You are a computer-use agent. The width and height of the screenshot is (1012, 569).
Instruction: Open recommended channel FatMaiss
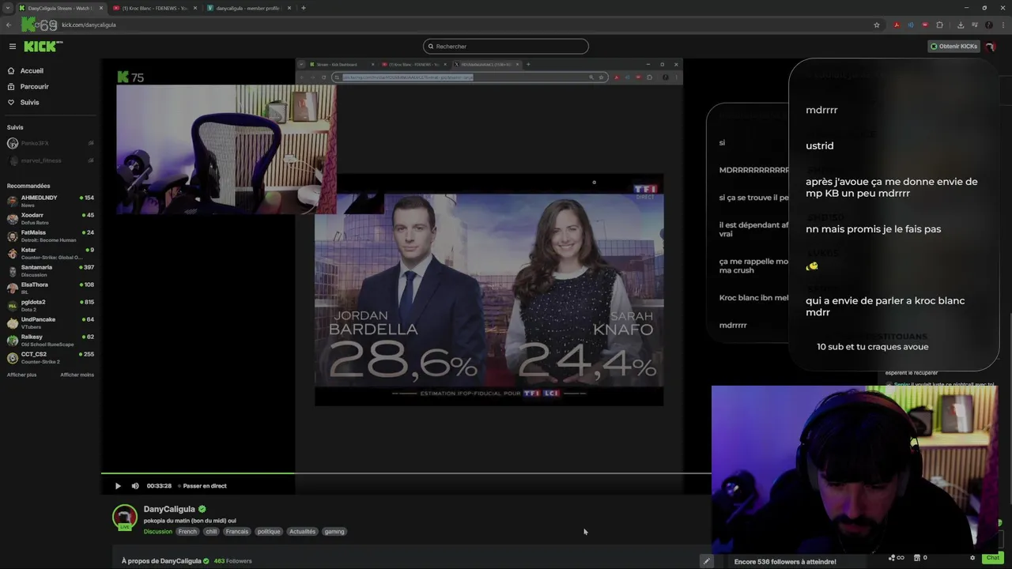(x=51, y=236)
